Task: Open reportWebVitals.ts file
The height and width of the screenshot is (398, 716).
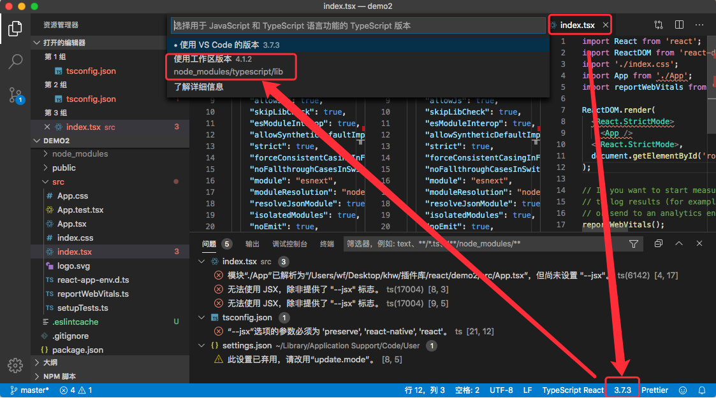Action: click(92, 294)
